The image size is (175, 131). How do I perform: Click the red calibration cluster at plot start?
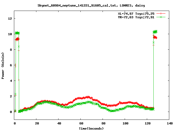17,39
